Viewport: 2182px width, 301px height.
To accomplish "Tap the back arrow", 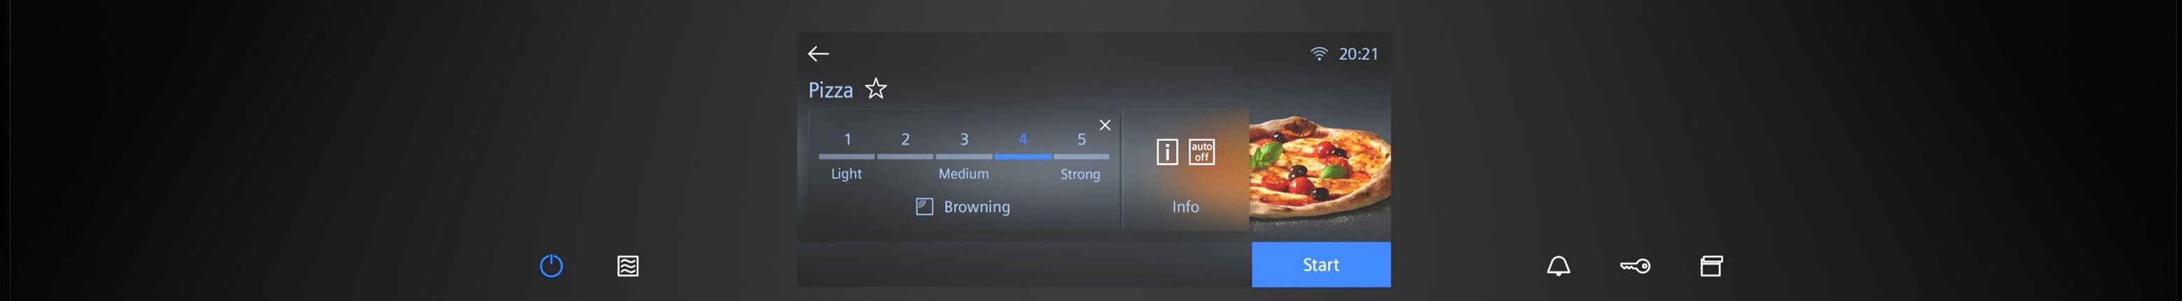I will tap(817, 54).
